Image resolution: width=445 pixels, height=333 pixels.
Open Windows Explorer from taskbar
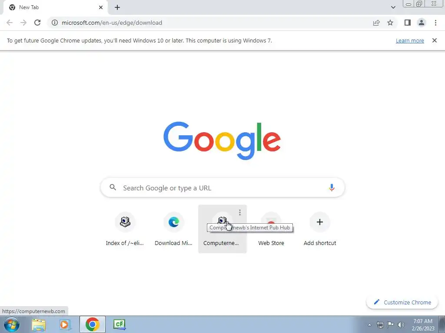tap(39, 324)
